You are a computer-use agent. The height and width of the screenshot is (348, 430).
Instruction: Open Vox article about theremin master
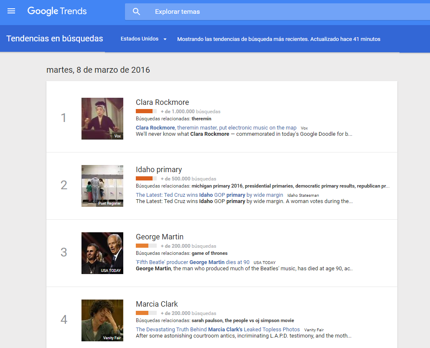(x=216, y=128)
